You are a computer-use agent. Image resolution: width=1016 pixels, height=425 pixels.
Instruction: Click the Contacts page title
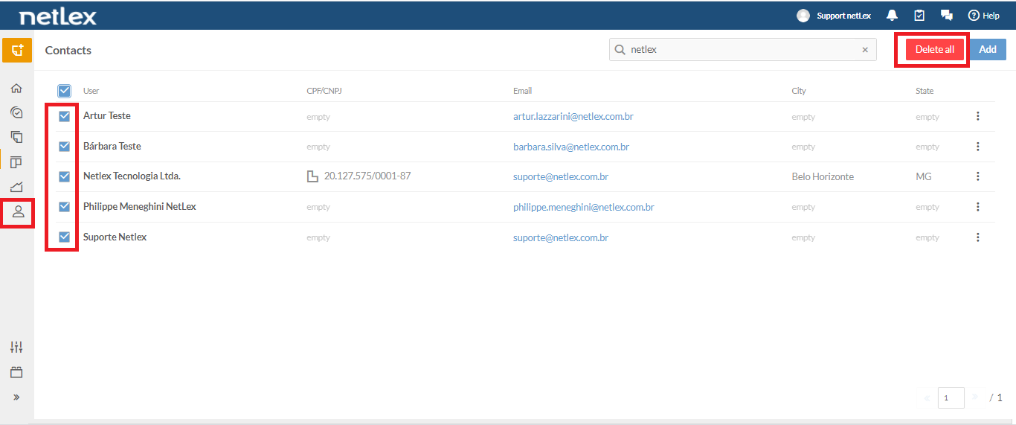click(x=68, y=50)
